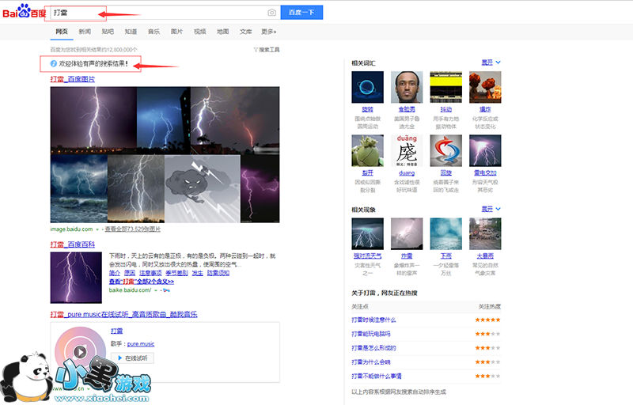Click the play icon on the music disc
The image size is (633, 405).
[80, 352]
